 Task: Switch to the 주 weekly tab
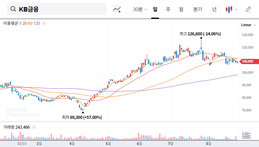pos(168,9)
